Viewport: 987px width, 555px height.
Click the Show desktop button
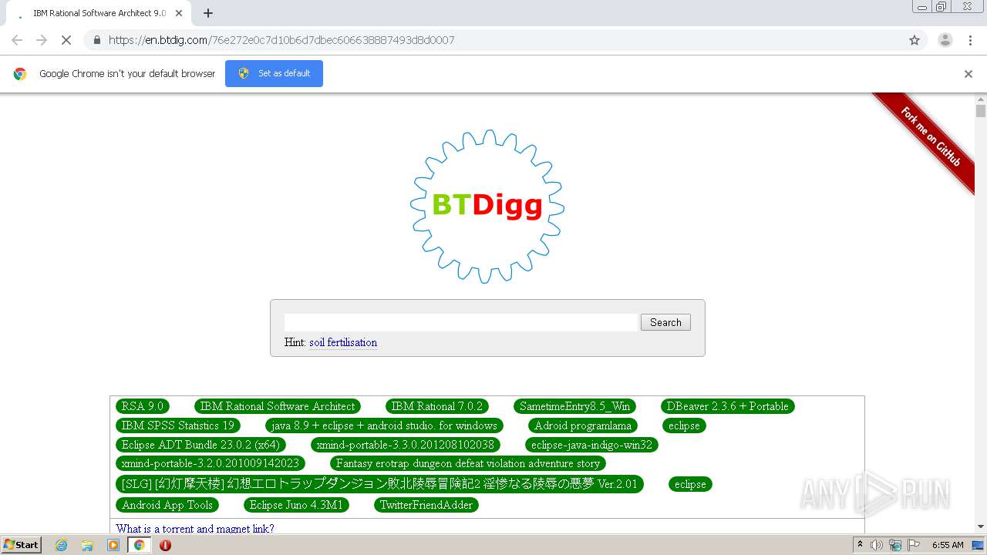click(978, 545)
